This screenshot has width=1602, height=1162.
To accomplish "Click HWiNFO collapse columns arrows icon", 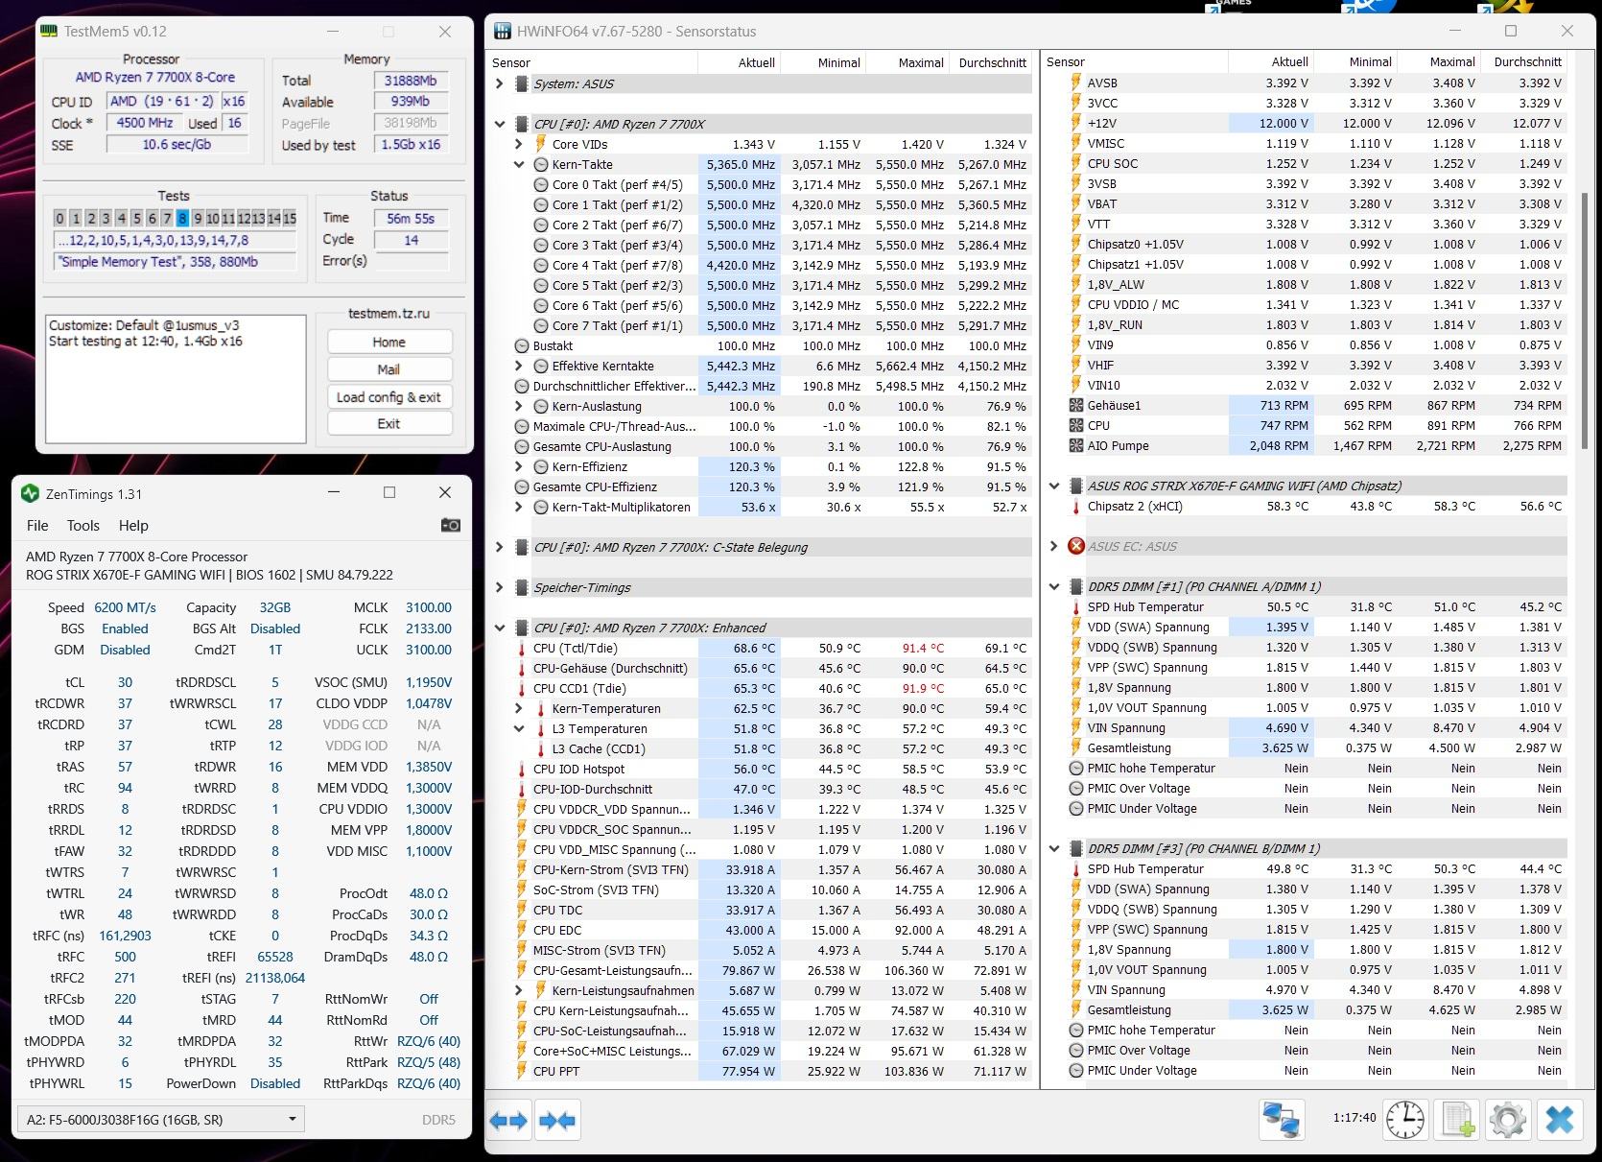I will pyautogui.click(x=557, y=1120).
